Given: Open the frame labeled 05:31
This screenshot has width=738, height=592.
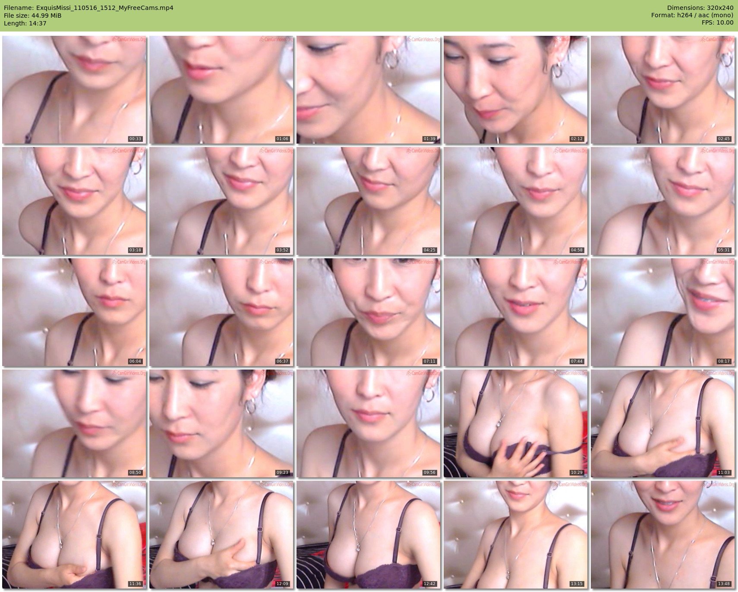Looking at the screenshot, I should [662, 201].
